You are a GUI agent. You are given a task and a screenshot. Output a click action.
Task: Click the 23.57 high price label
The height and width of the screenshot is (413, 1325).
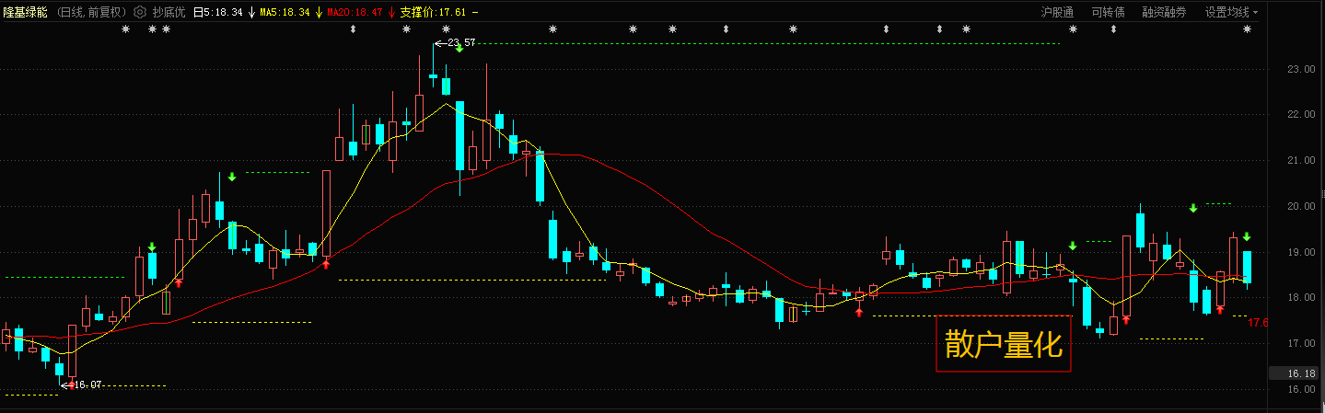461,43
